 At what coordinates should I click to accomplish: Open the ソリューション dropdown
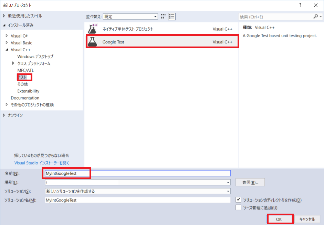138,191
